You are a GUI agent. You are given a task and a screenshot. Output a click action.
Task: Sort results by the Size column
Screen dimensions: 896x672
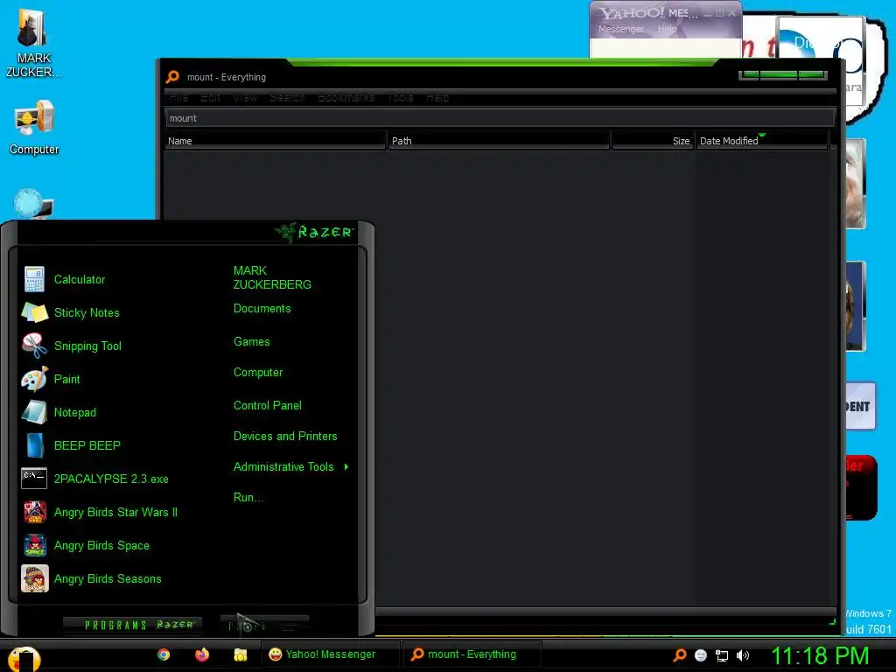tap(653, 141)
